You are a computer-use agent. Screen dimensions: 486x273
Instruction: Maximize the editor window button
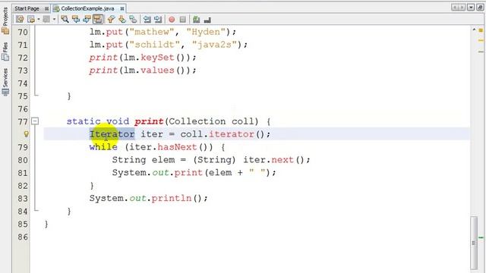pos(480,8)
